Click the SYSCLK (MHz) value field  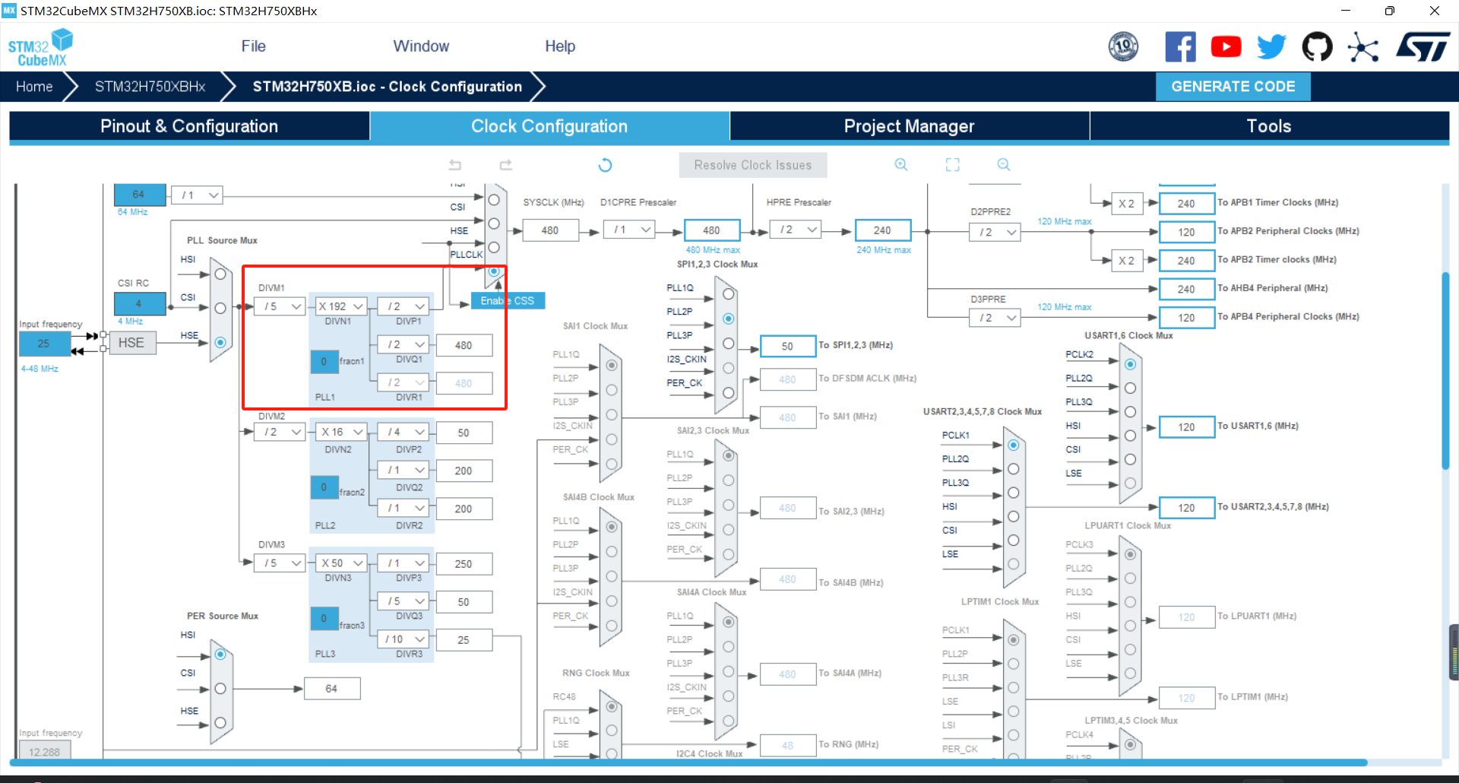[550, 230]
